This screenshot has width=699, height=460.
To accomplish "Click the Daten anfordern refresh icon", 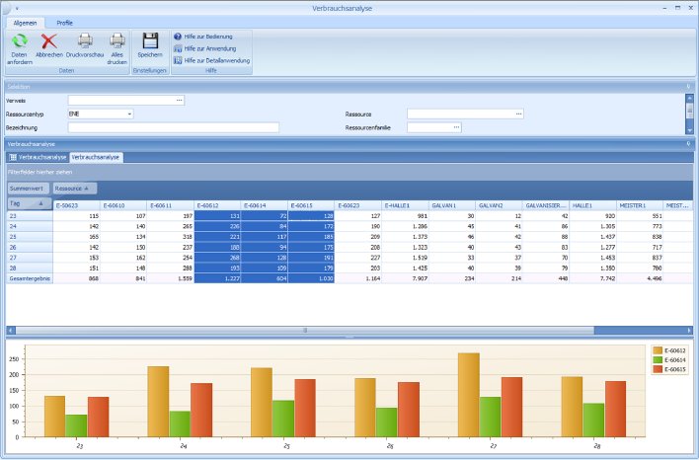I will [19, 40].
